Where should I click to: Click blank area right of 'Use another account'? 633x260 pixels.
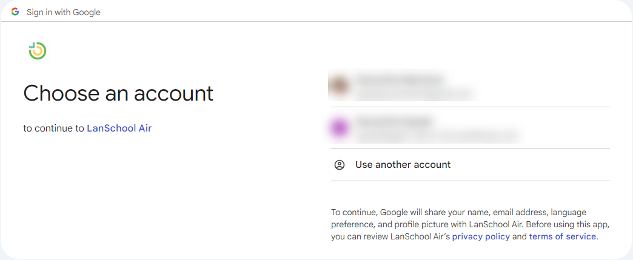coord(529,165)
